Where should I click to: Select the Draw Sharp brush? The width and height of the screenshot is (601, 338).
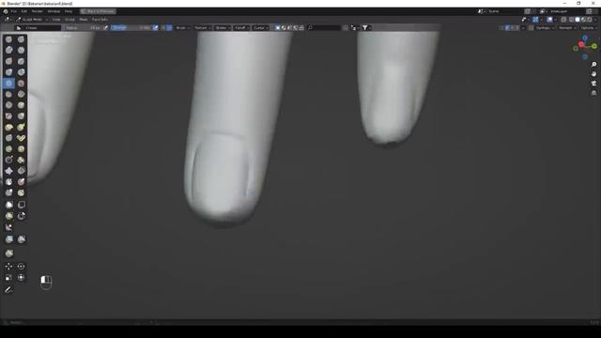(x=21, y=39)
